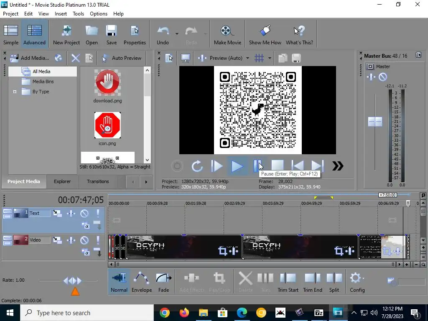Save the project with Save icon
The width and height of the screenshot is (428, 321).
click(x=111, y=35)
